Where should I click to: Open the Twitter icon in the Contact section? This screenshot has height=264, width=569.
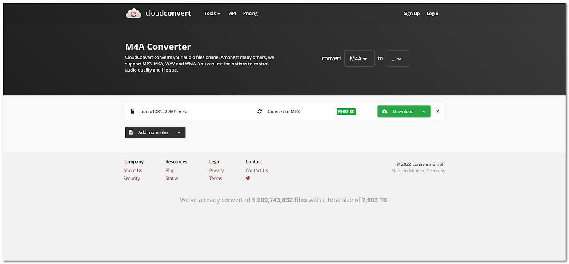pos(248,178)
